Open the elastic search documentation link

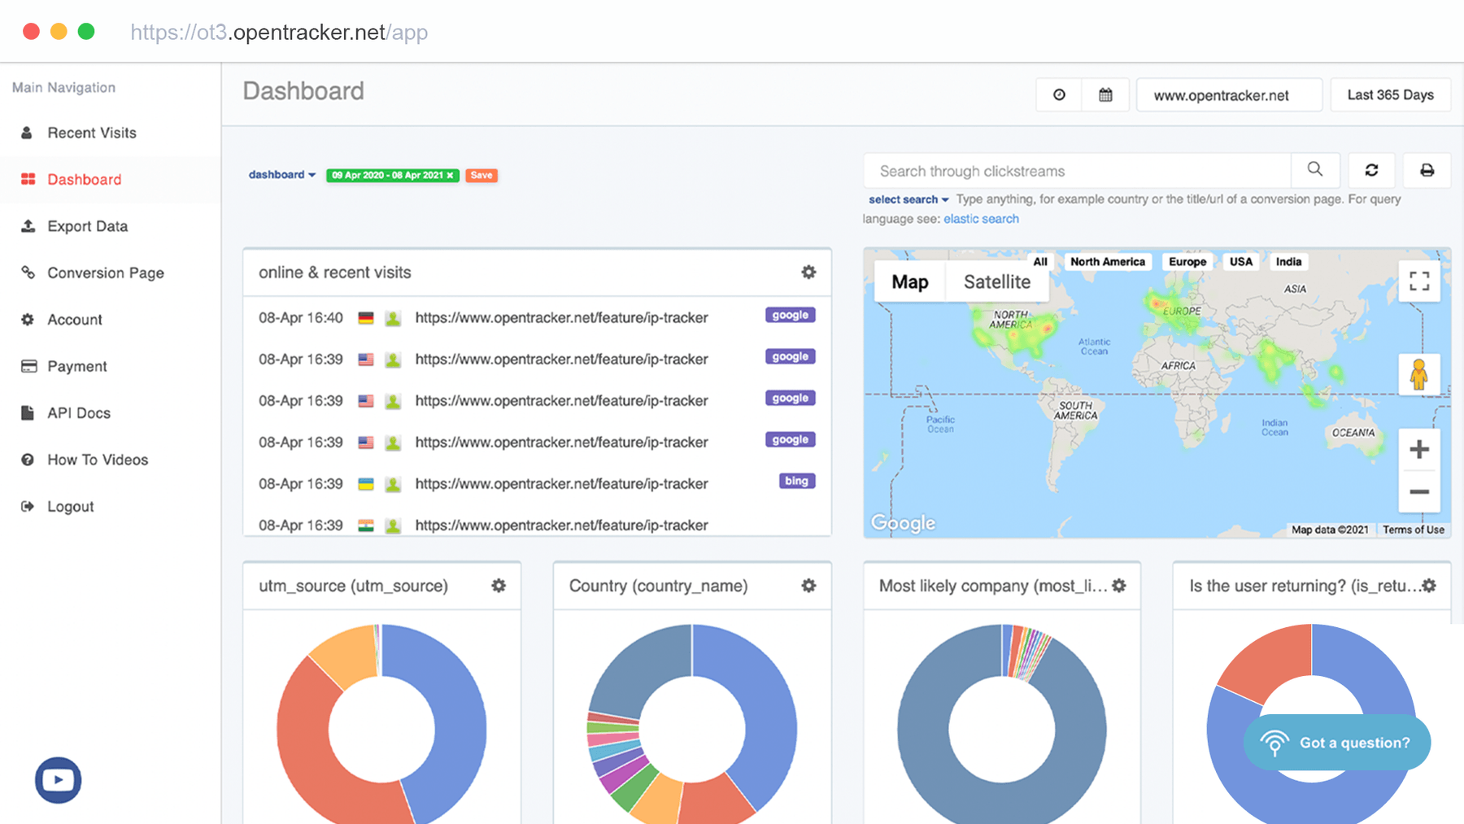tap(981, 218)
